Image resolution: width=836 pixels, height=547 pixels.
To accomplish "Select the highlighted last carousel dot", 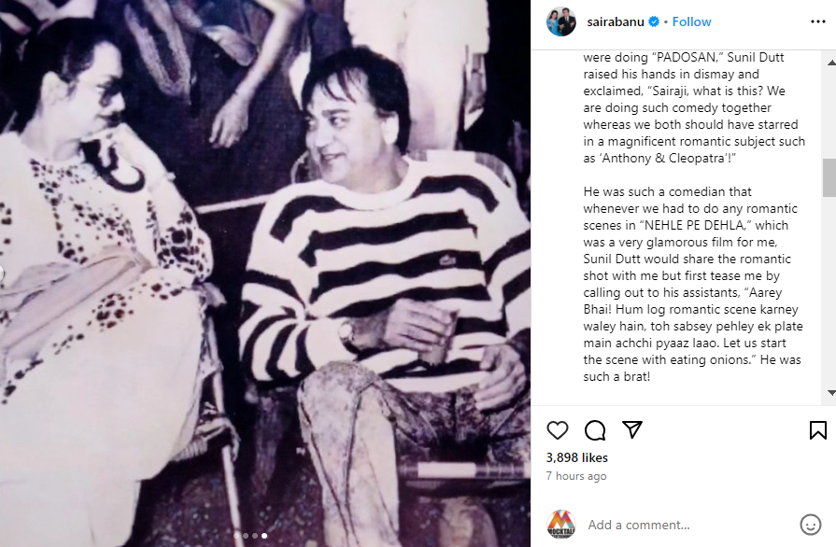I will (264, 536).
